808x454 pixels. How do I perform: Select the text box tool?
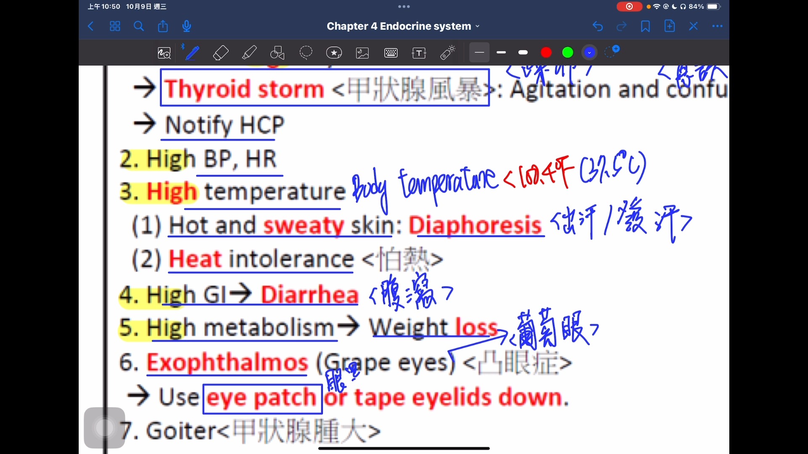pos(419,53)
